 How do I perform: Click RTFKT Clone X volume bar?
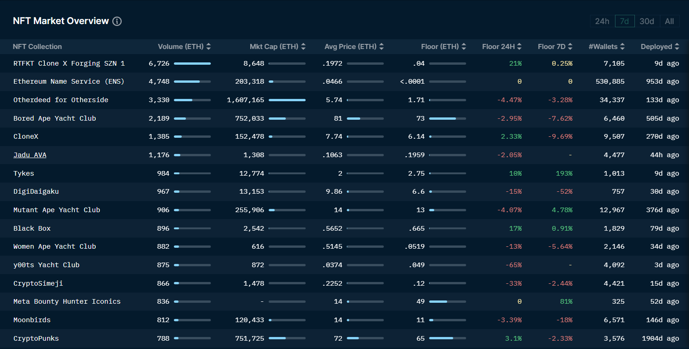tap(192, 63)
